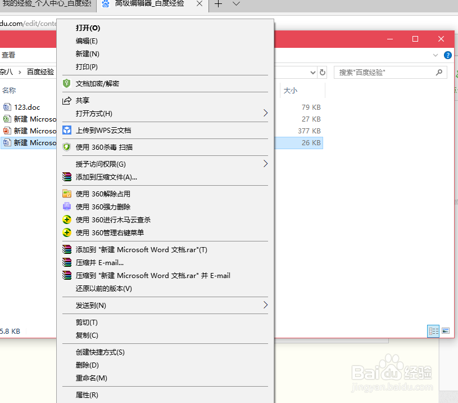This screenshot has width=458, height=403.
Task: Click the WPS cloud cube icon
Action: [67, 130]
